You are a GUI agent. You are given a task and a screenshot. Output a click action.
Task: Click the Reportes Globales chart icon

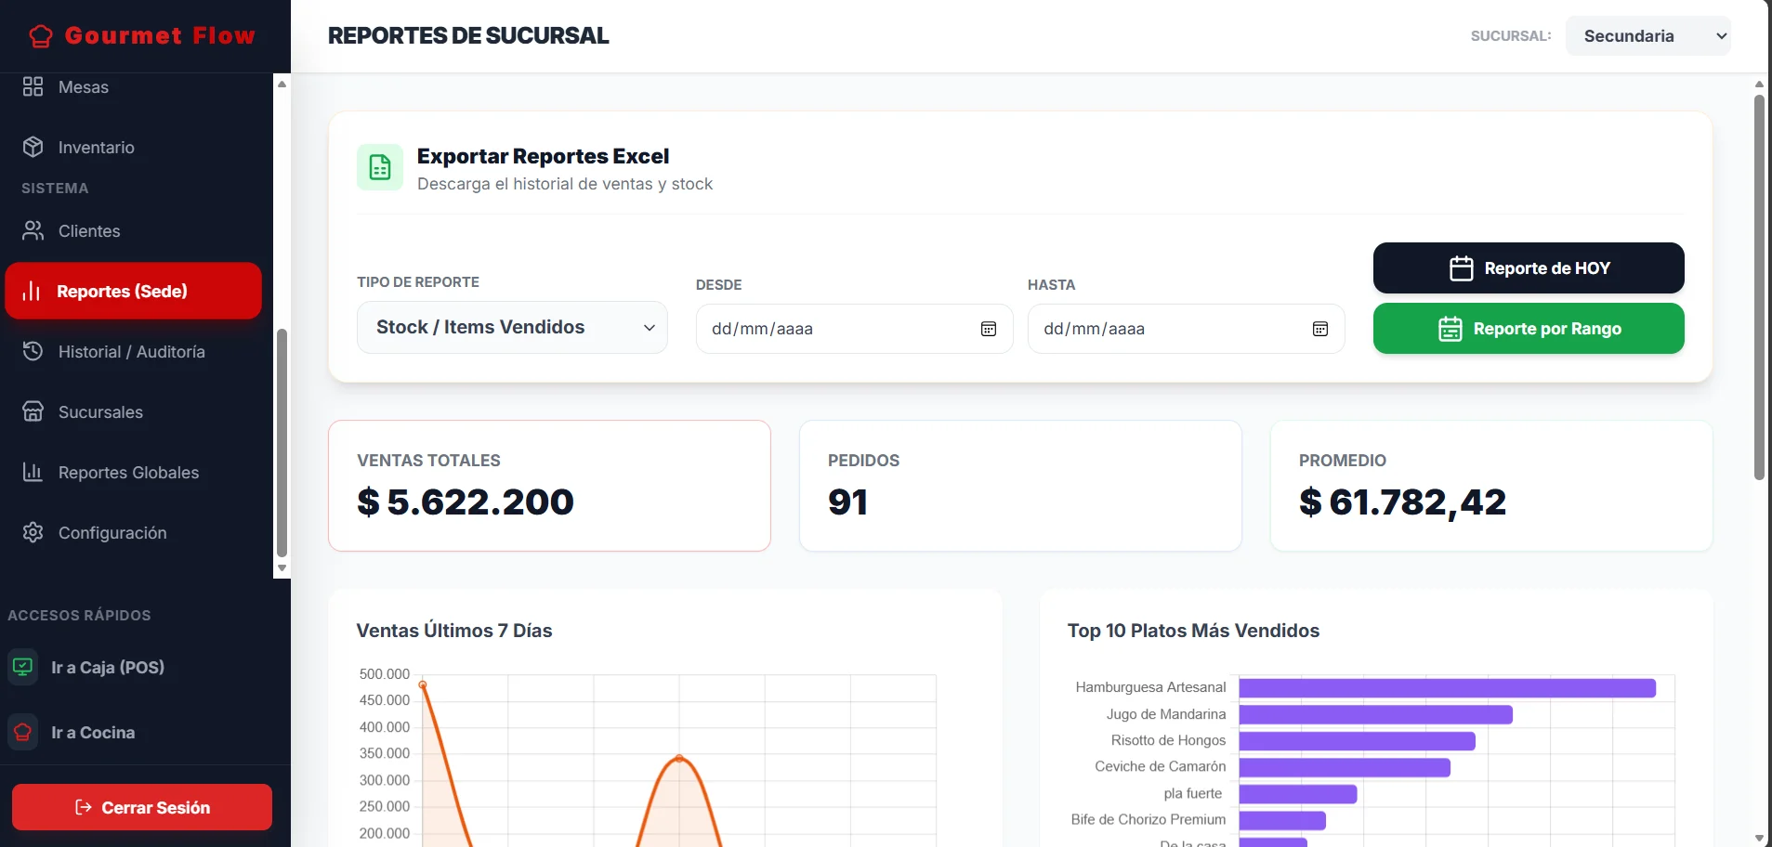(x=33, y=472)
